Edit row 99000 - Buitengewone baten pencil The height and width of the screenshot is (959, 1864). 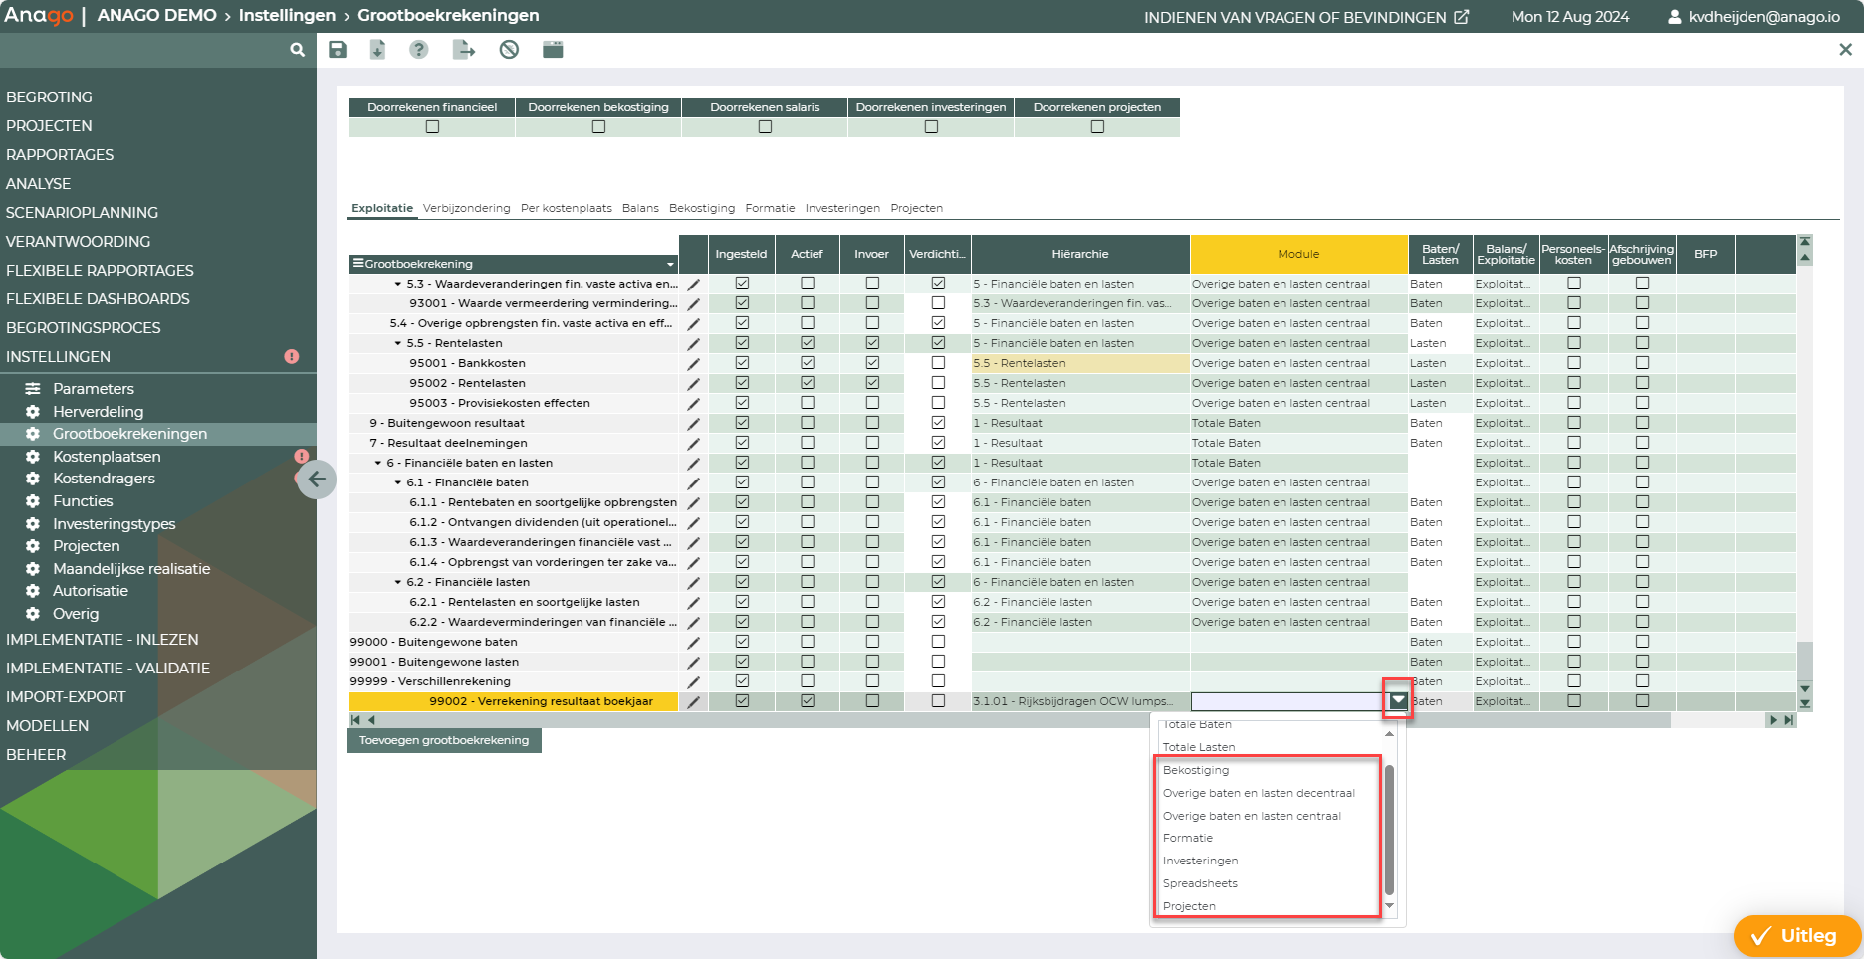tap(693, 642)
